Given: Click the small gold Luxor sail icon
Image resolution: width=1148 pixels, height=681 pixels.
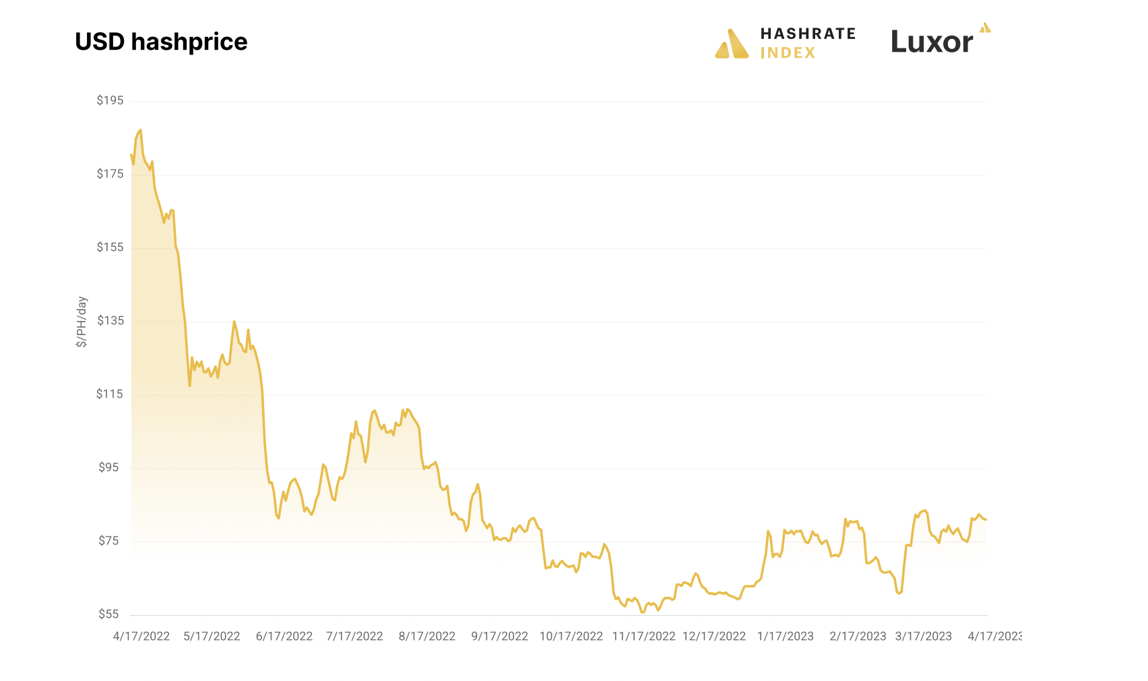Looking at the screenshot, I should tap(985, 28).
